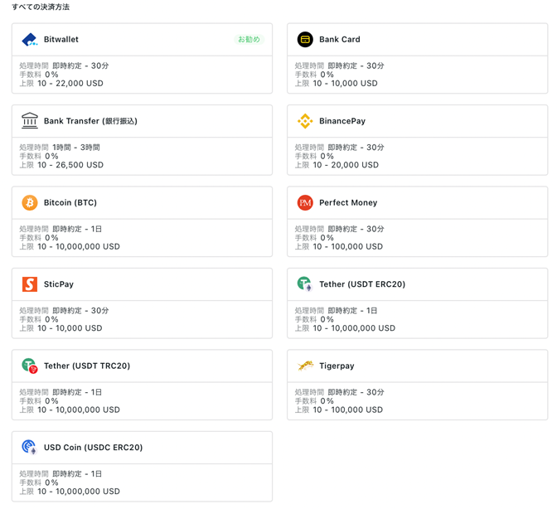Click SticPay limit 10 - 10,000 USD
The image size is (557, 509).
click(70, 328)
